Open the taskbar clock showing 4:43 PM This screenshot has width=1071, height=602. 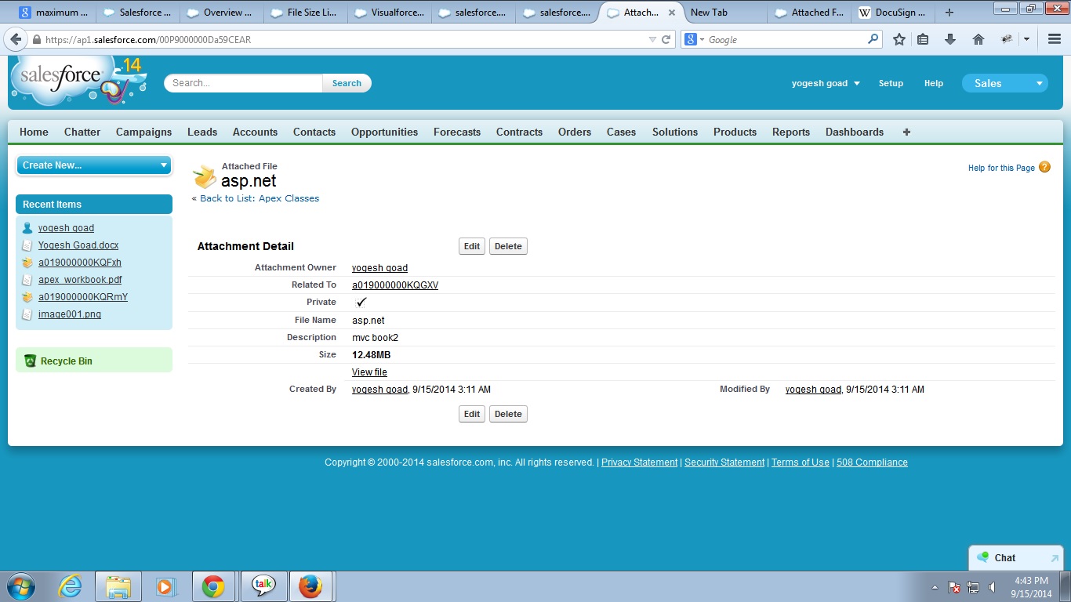pyautogui.click(x=1031, y=587)
